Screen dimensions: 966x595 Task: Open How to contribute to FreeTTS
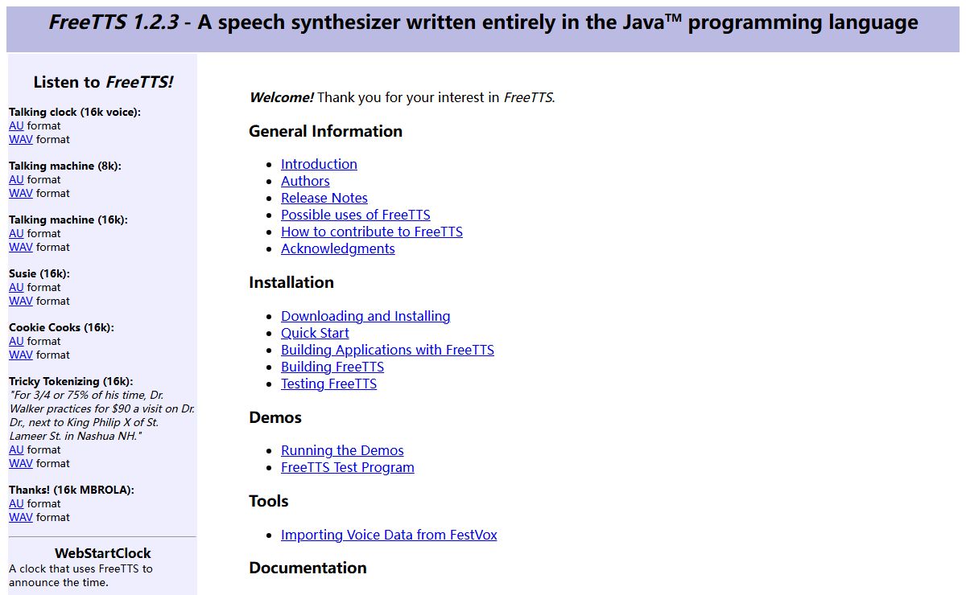pos(372,232)
